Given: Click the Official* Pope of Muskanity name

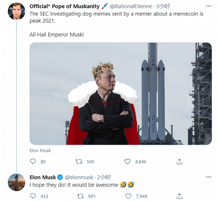Looking at the screenshot, I should (64, 6).
